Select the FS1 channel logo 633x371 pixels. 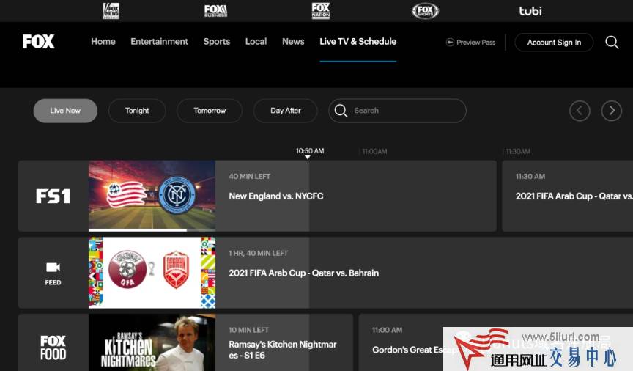click(x=53, y=196)
